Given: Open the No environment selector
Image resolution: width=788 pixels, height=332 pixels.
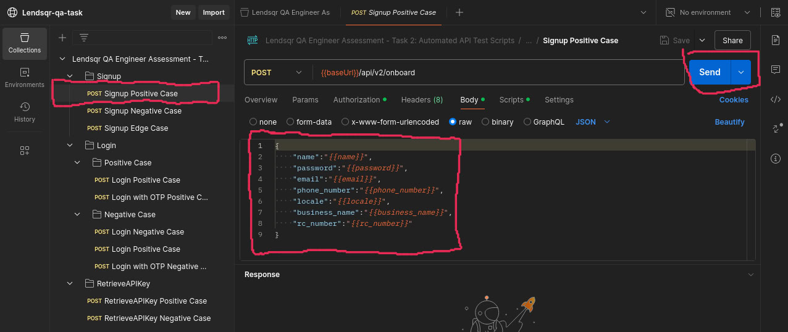Looking at the screenshot, I should (708, 12).
